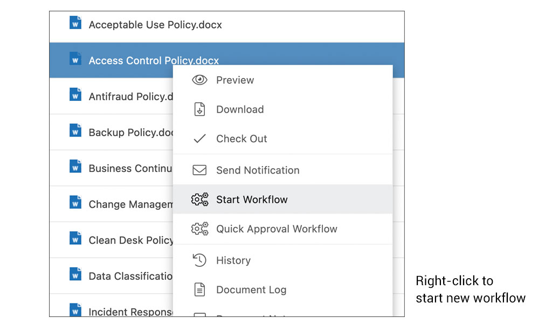Choose Start Workflow menu entry
The image size is (552, 331).
283,199
